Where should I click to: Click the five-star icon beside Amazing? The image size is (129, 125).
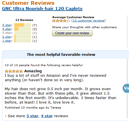[x=14, y=71]
